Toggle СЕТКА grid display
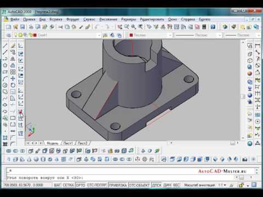 (x=68, y=185)
